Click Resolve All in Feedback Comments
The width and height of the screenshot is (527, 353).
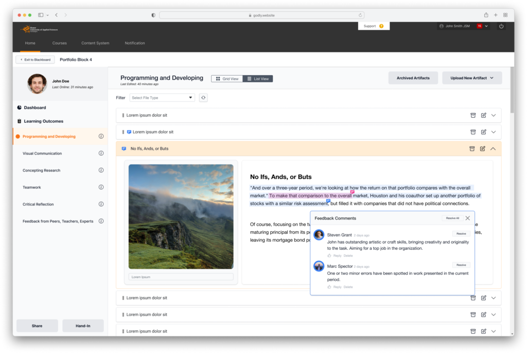pyautogui.click(x=452, y=218)
